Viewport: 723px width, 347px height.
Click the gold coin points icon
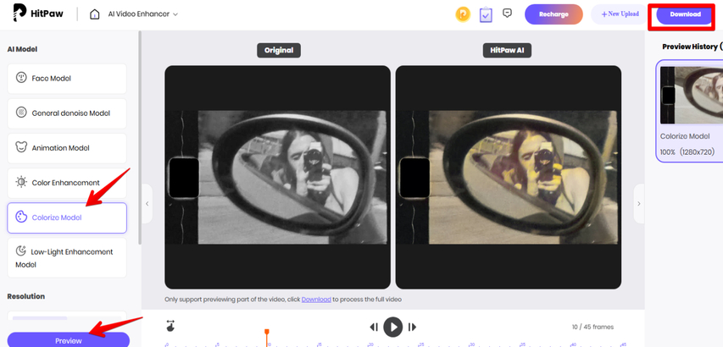click(463, 14)
